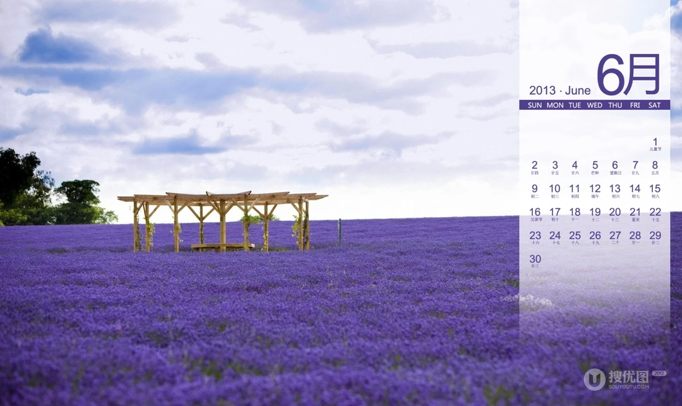Image resolution: width=682 pixels, height=406 pixels.
Task: Pick June 20 on the calendar
Action: click(615, 214)
